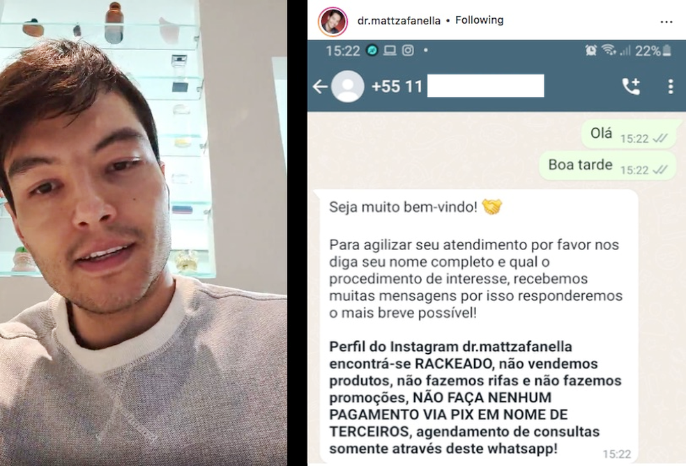This screenshot has height=466, width=686.
Task: Tap the battery 22% indicator
Action: point(653,51)
